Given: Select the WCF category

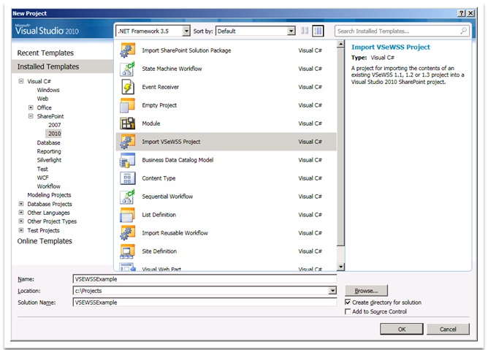Looking at the screenshot, I should (x=42, y=178).
